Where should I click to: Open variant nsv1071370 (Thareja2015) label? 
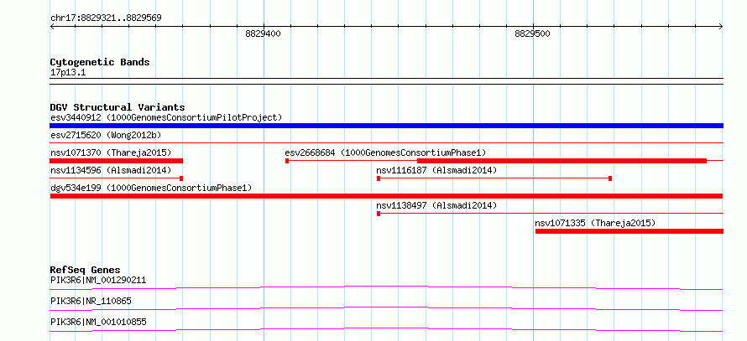[x=111, y=152]
